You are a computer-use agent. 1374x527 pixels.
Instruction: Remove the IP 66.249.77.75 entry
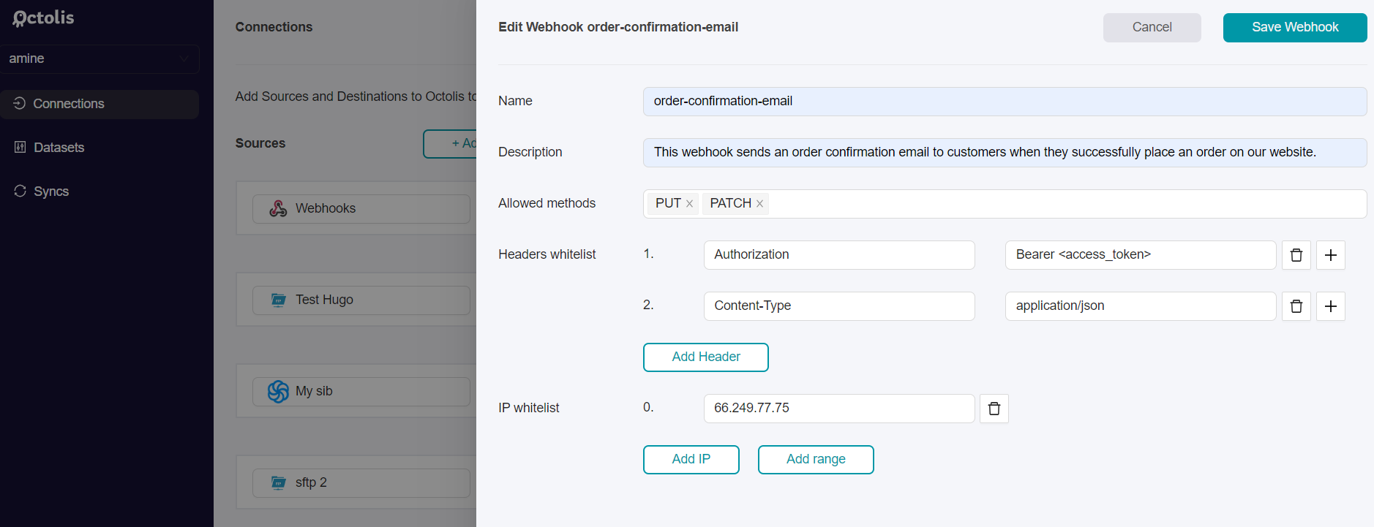pyautogui.click(x=994, y=409)
